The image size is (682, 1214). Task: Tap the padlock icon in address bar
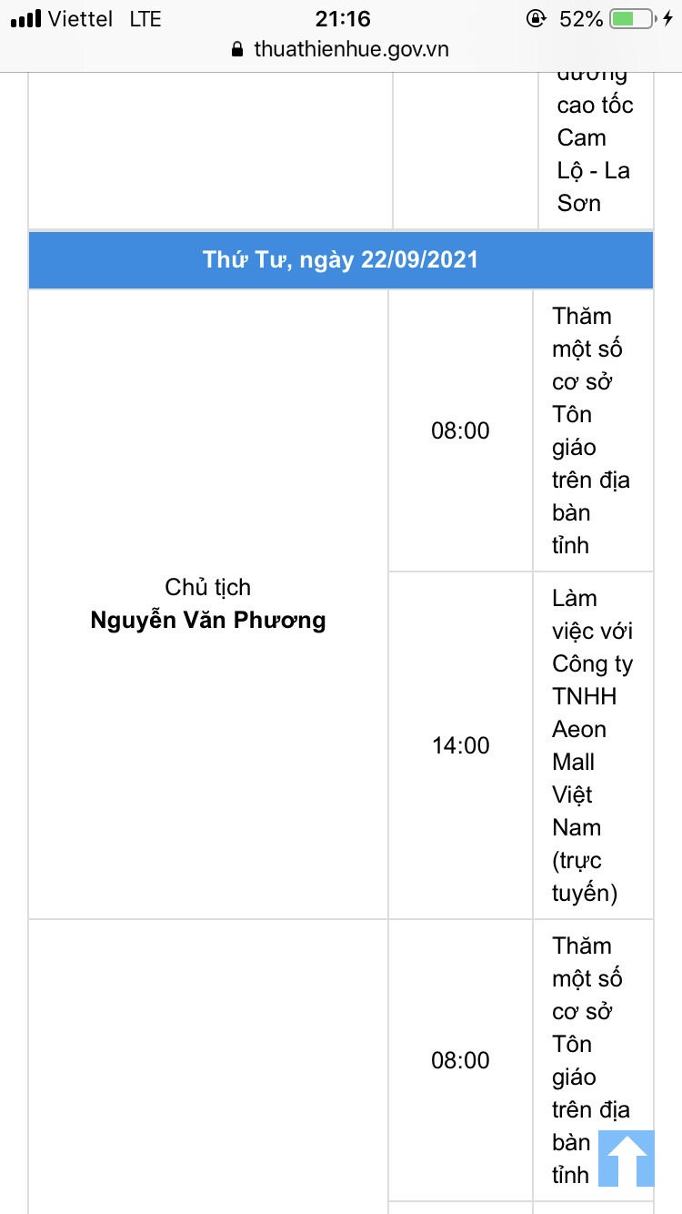(x=238, y=50)
